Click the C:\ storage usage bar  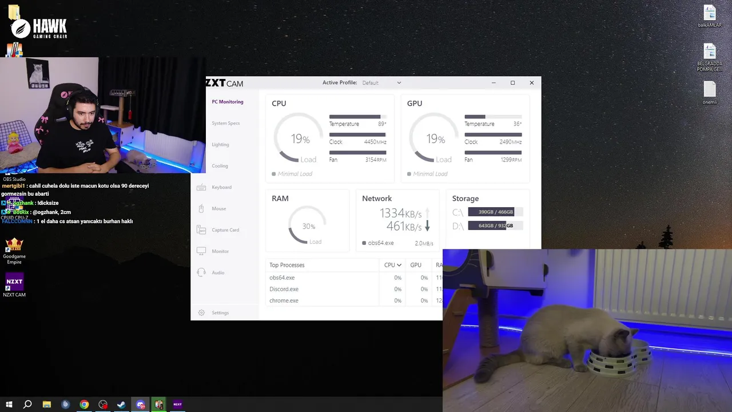pos(495,212)
